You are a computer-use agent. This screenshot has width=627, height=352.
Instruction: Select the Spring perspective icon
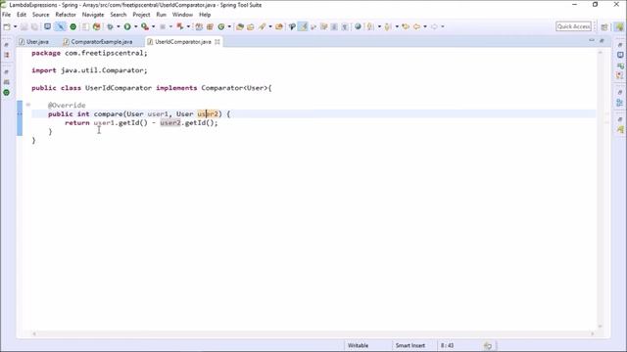tap(619, 26)
